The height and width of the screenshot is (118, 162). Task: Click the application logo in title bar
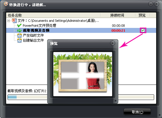coord(6,4)
